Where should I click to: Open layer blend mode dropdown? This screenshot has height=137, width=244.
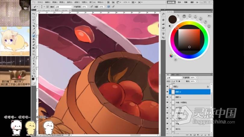[174, 78]
